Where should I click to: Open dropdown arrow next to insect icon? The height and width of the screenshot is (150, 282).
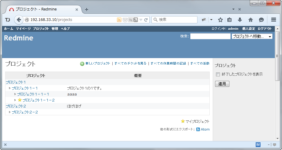(211, 20)
